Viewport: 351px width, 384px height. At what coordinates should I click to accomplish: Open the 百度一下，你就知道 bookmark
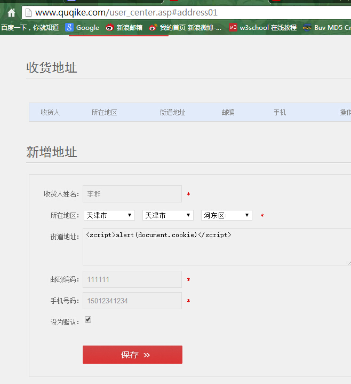(x=30, y=27)
